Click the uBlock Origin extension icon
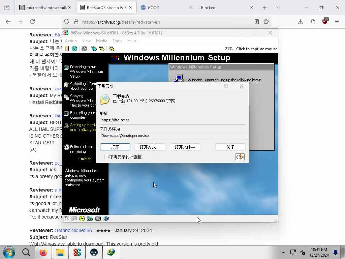This screenshot has height=259, width=345. [x=325, y=22]
